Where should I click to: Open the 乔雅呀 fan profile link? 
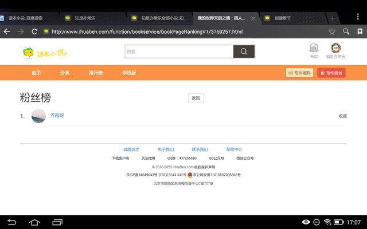click(x=57, y=116)
